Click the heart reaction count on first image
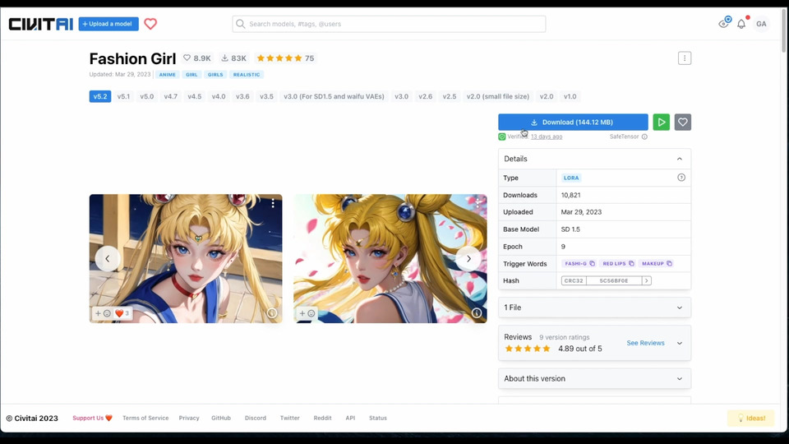Screen dimensions: 789x444 [122, 313]
